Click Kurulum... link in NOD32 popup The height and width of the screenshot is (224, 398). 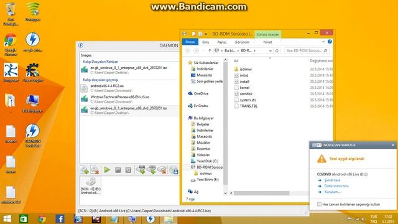tap(332, 192)
